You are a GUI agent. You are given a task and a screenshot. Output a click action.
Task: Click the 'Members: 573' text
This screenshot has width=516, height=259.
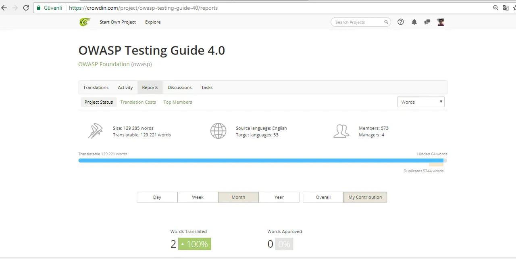pos(374,128)
